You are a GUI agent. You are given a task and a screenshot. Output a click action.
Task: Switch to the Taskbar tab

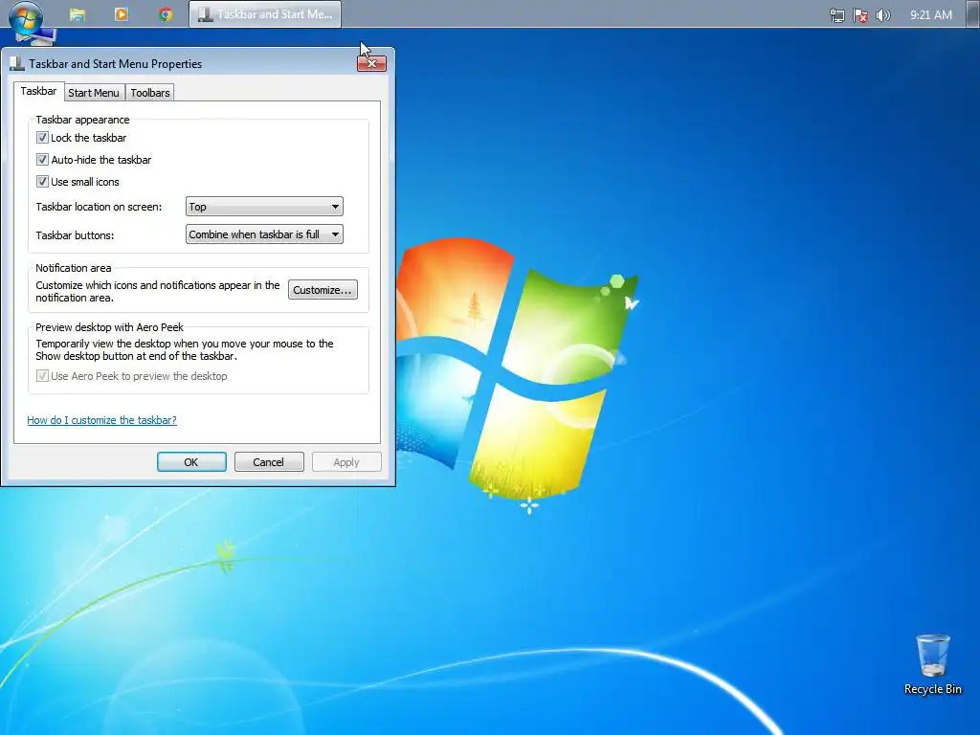coord(38,91)
